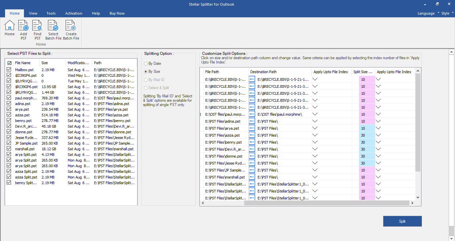The height and width of the screenshot is (241, 455).
Task: Uncheck adina.pst checkbox
Action: tap(9, 104)
